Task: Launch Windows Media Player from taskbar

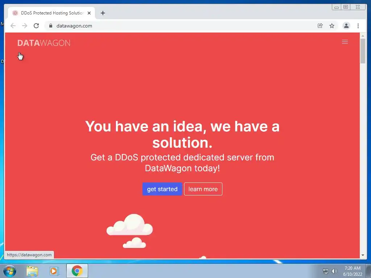Action: point(54,271)
